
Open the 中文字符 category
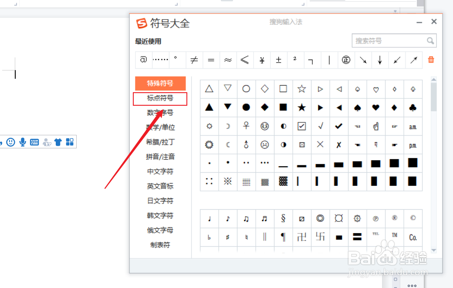click(160, 171)
